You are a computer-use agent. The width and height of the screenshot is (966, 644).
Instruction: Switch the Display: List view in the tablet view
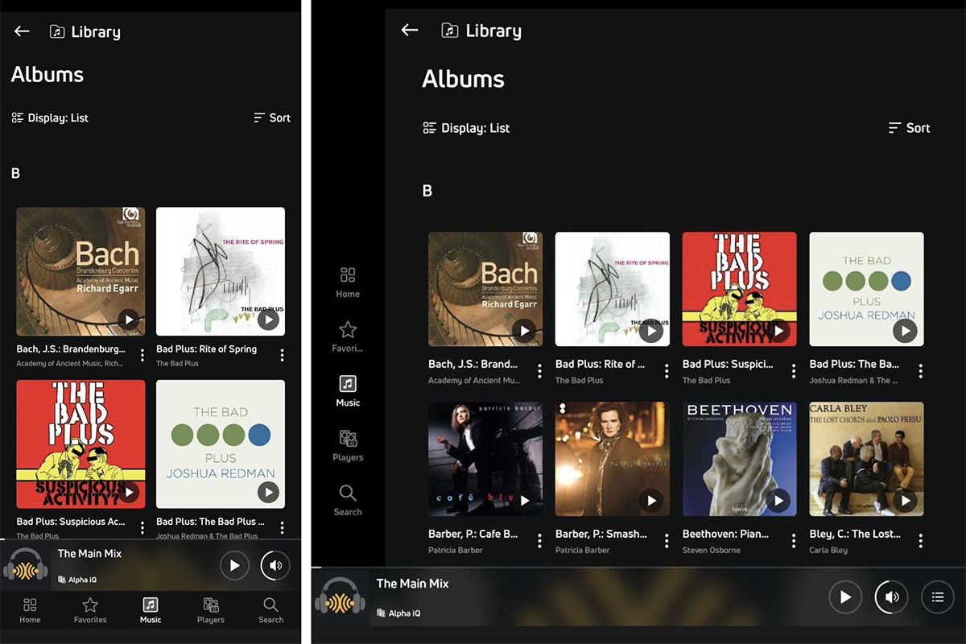[466, 128]
